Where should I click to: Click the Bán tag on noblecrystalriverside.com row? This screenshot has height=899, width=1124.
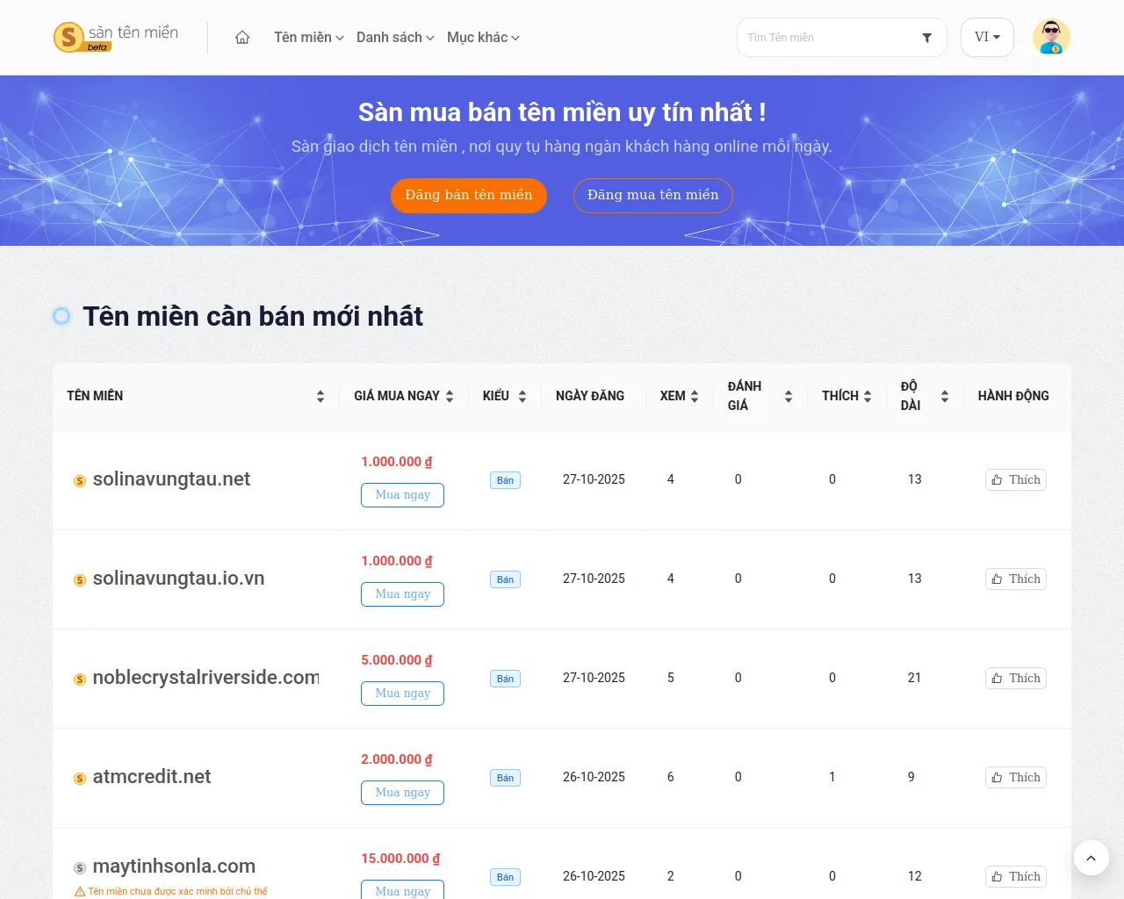click(x=505, y=679)
